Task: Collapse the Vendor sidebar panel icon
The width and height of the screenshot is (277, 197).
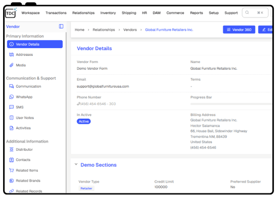Action: [61, 26]
